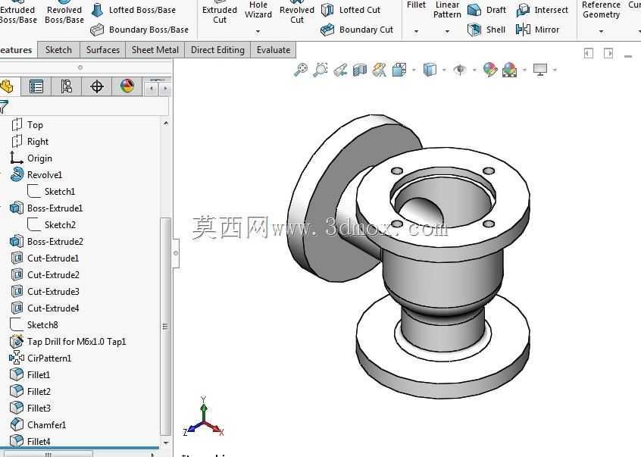Image resolution: width=641 pixels, height=457 pixels.
Task: Click the Hole Wizard button
Action: click(x=258, y=10)
